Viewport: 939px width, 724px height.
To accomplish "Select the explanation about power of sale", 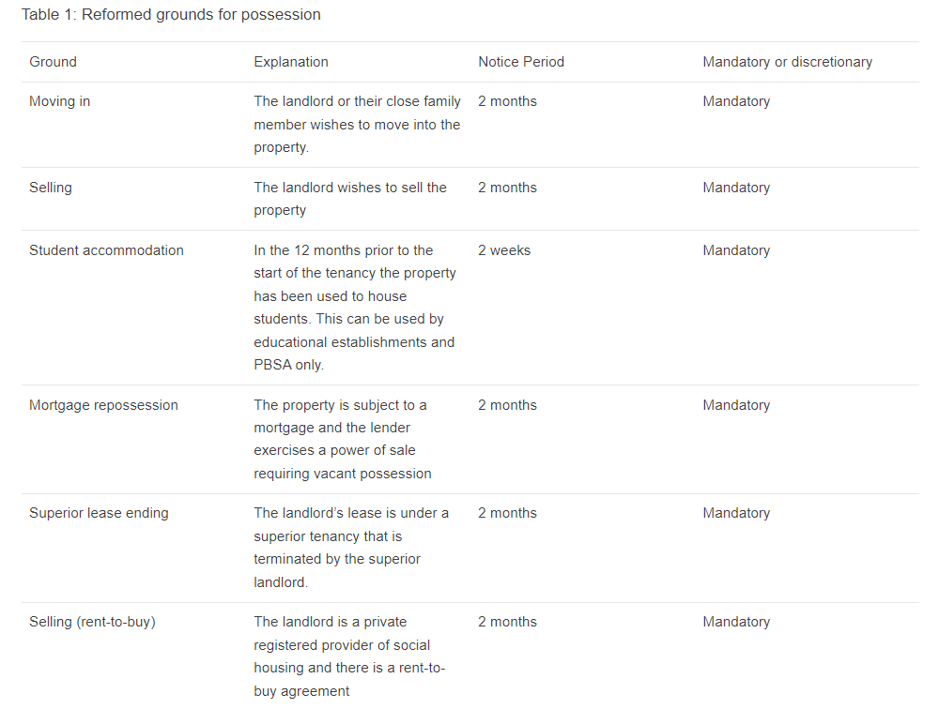I will coord(343,439).
